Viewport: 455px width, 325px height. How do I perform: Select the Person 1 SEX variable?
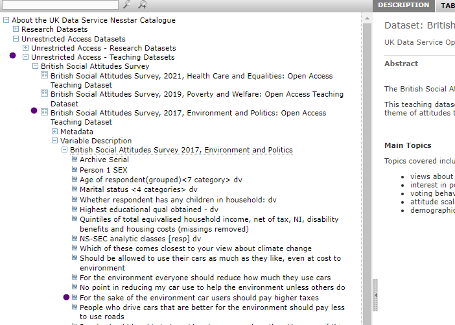[x=104, y=170]
